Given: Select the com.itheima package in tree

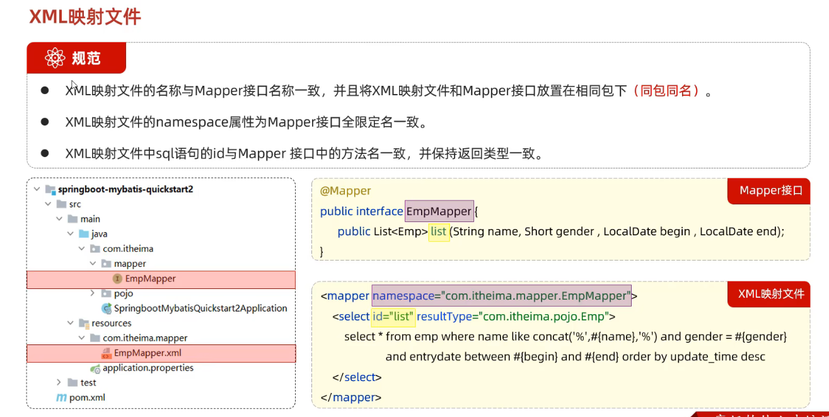Looking at the screenshot, I should 127,249.
